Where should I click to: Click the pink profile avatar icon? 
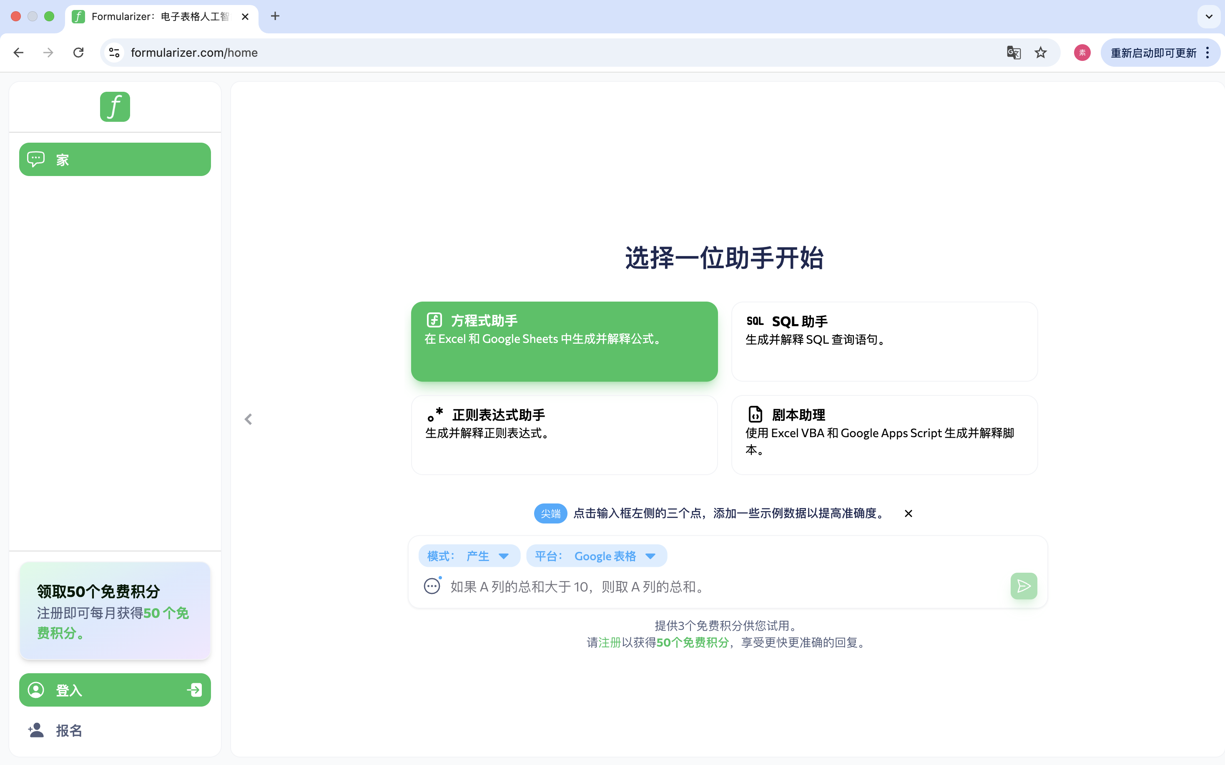point(1082,52)
